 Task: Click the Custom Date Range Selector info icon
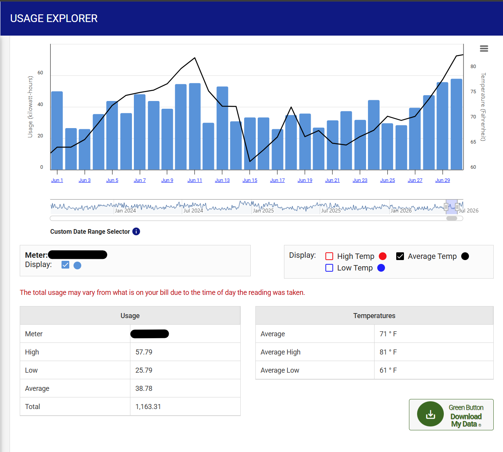tap(136, 231)
